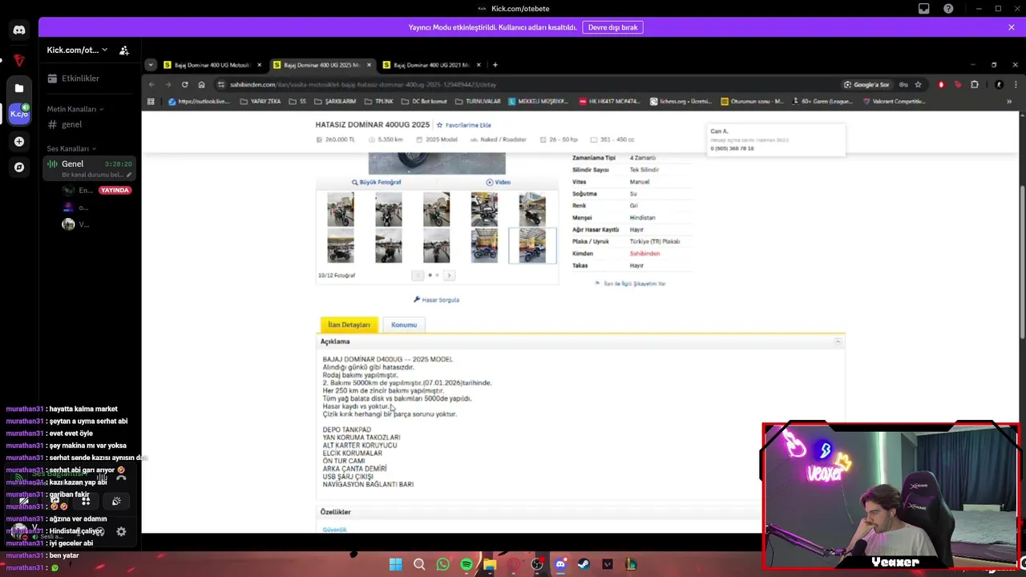
Task: Open Discord direct messages home icon
Action: (x=19, y=30)
